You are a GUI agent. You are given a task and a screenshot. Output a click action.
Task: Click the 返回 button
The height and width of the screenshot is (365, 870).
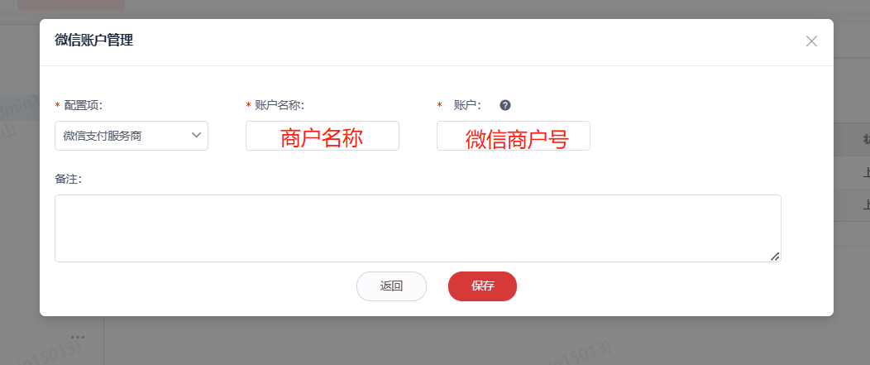pos(391,286)
